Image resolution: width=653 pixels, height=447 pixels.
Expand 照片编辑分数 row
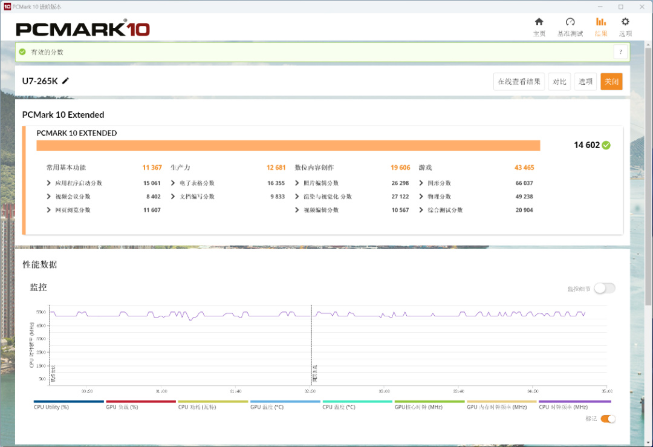coord(297,183)
